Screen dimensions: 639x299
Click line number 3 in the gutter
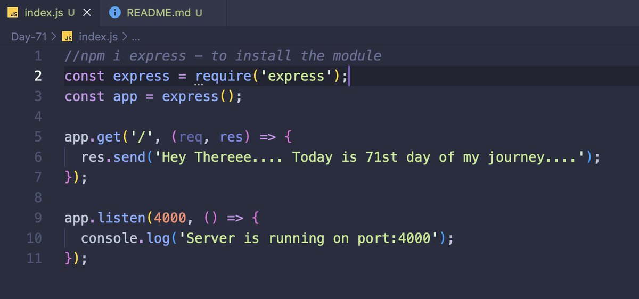click(x=37, y=96)
